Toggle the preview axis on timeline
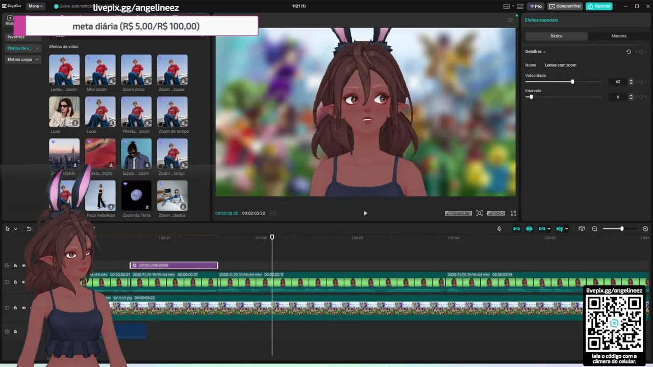 pyautogui.click(x=559, y=229)
